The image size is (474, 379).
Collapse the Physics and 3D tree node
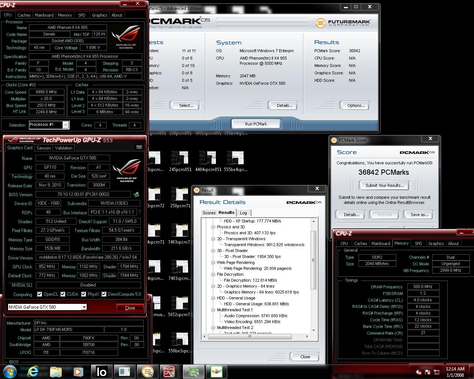coord(213,227)
